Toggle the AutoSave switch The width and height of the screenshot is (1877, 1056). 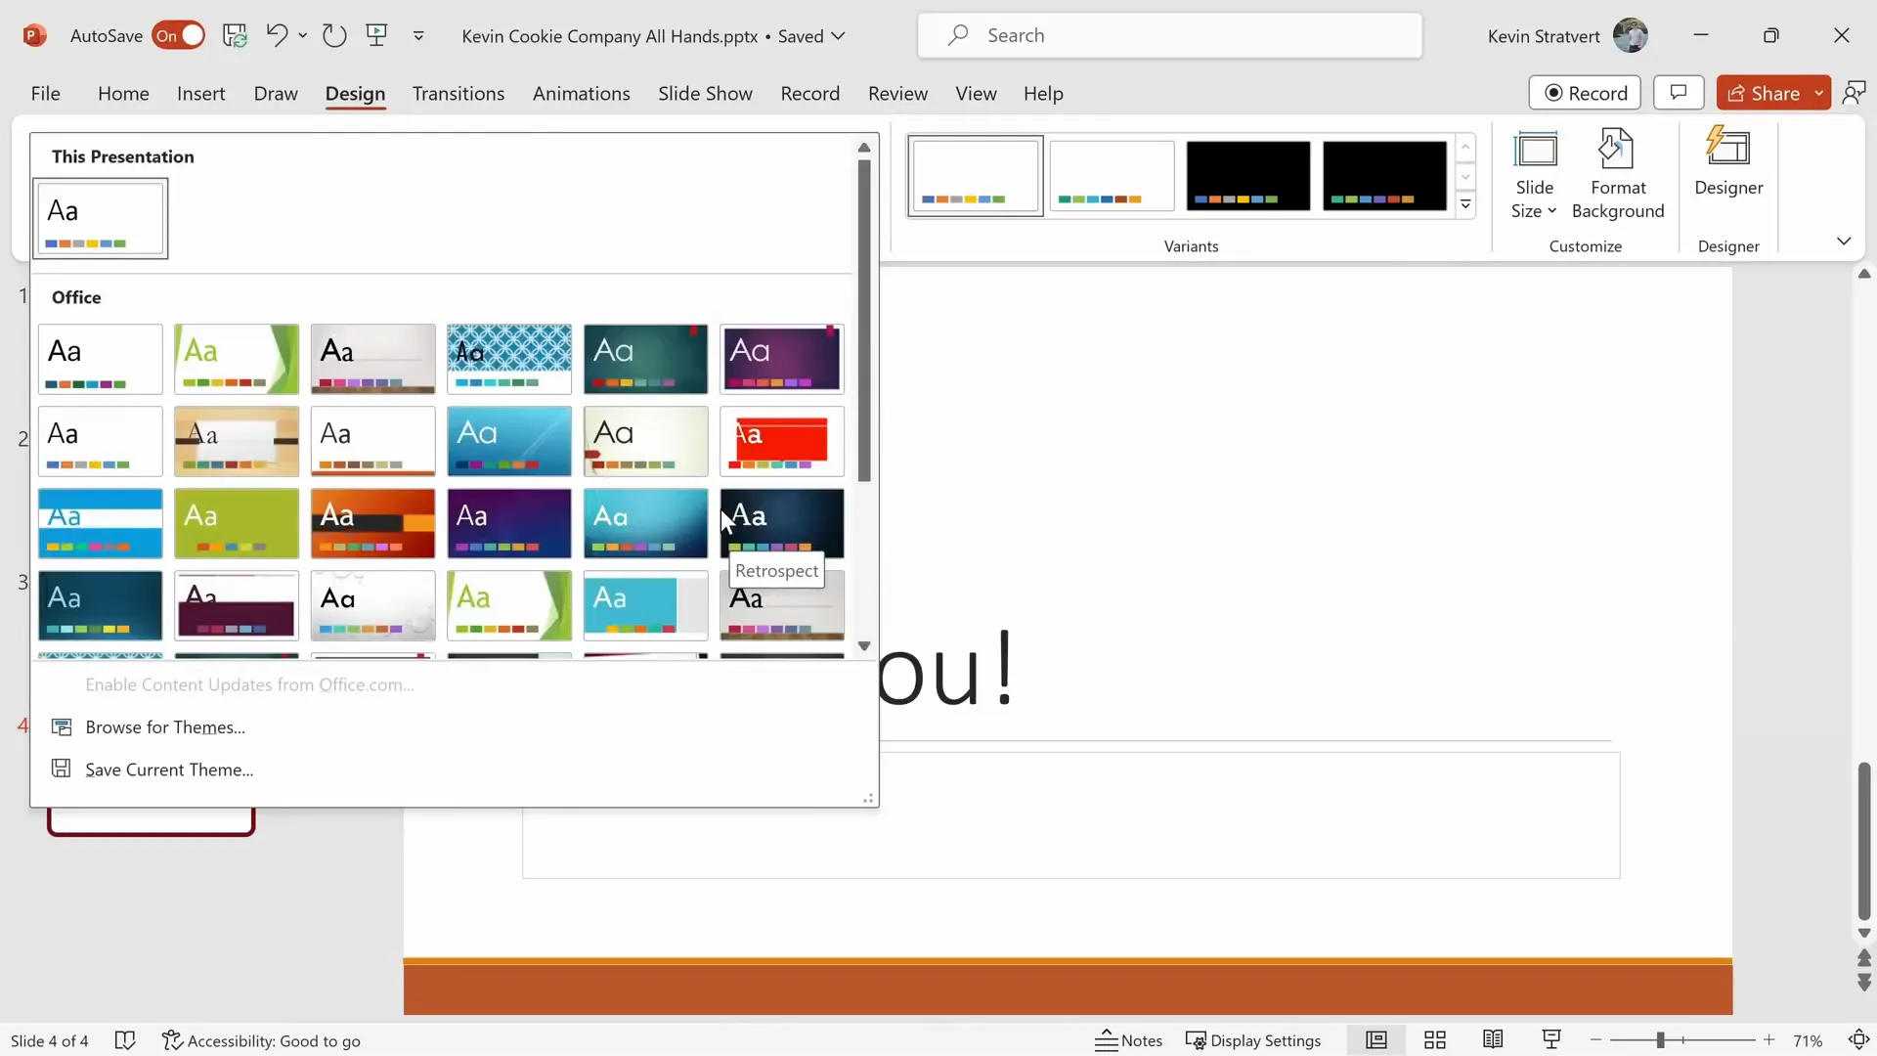click(x=178, y=36)
